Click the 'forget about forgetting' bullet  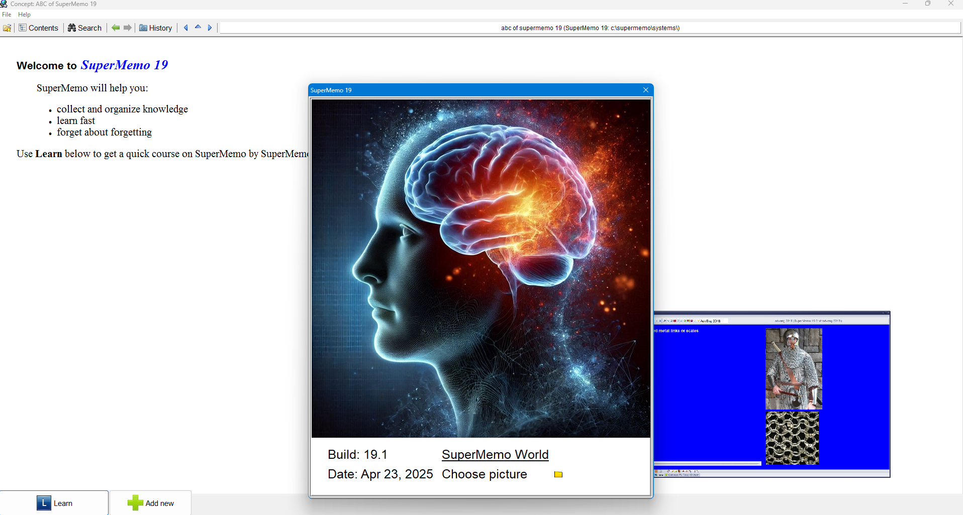pyautogui.click(x=104, y=132)
